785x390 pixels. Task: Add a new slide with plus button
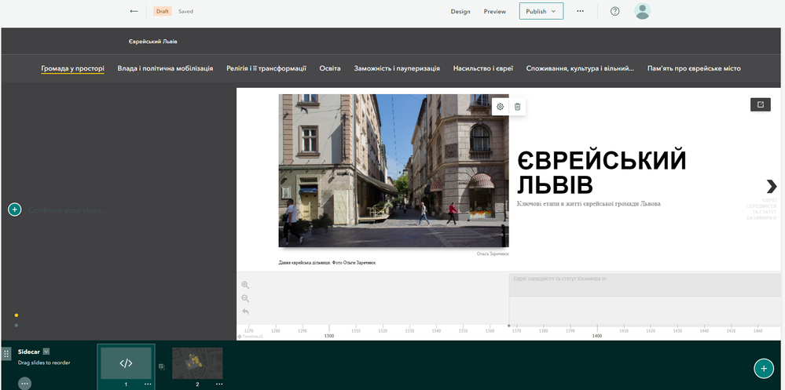tap(762, 368)
